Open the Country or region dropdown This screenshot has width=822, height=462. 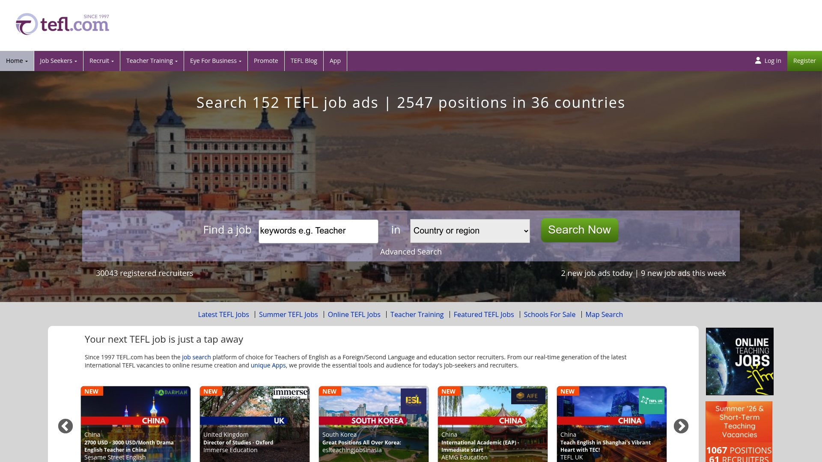pyautogui.click(x=470, y=231)
